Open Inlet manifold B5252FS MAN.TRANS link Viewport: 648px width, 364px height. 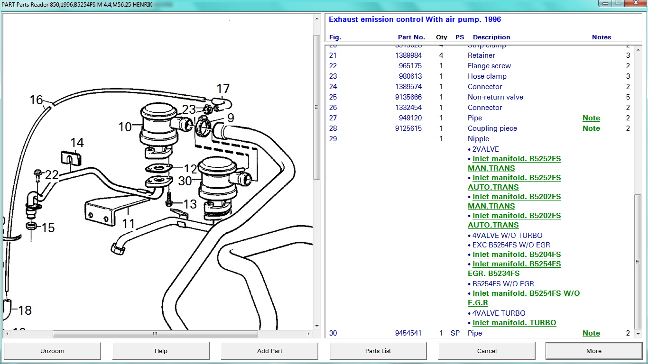514,164
